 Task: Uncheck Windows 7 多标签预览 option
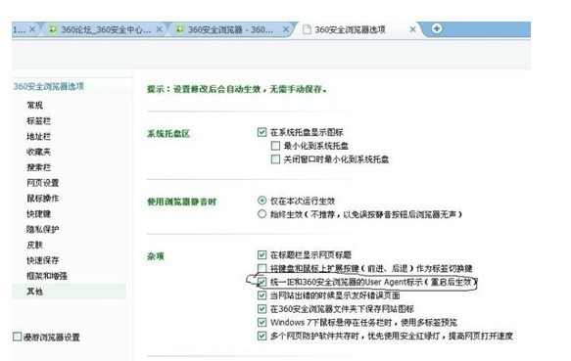(262, 323)
